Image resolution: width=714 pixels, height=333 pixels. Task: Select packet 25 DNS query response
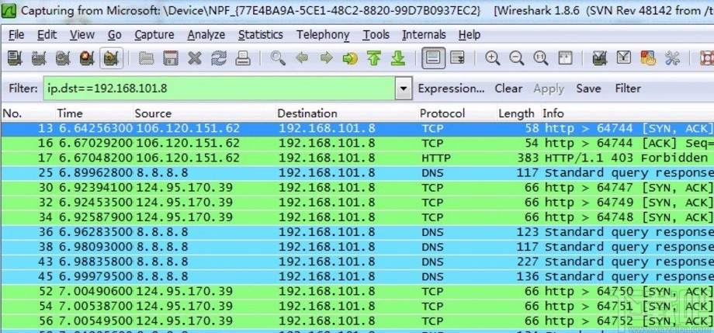tap(357, 172)
